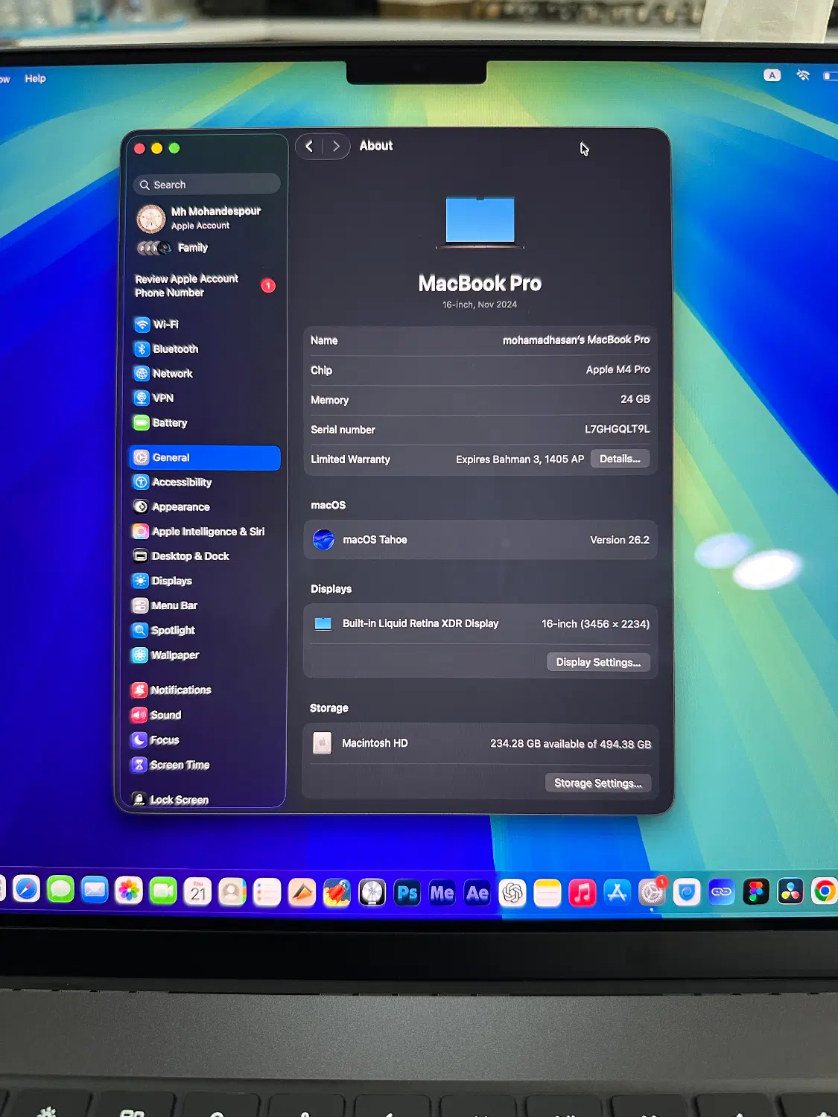
Task: Open Calendar in the Dock
Action: pyautogui.click(x=197, y=891)
